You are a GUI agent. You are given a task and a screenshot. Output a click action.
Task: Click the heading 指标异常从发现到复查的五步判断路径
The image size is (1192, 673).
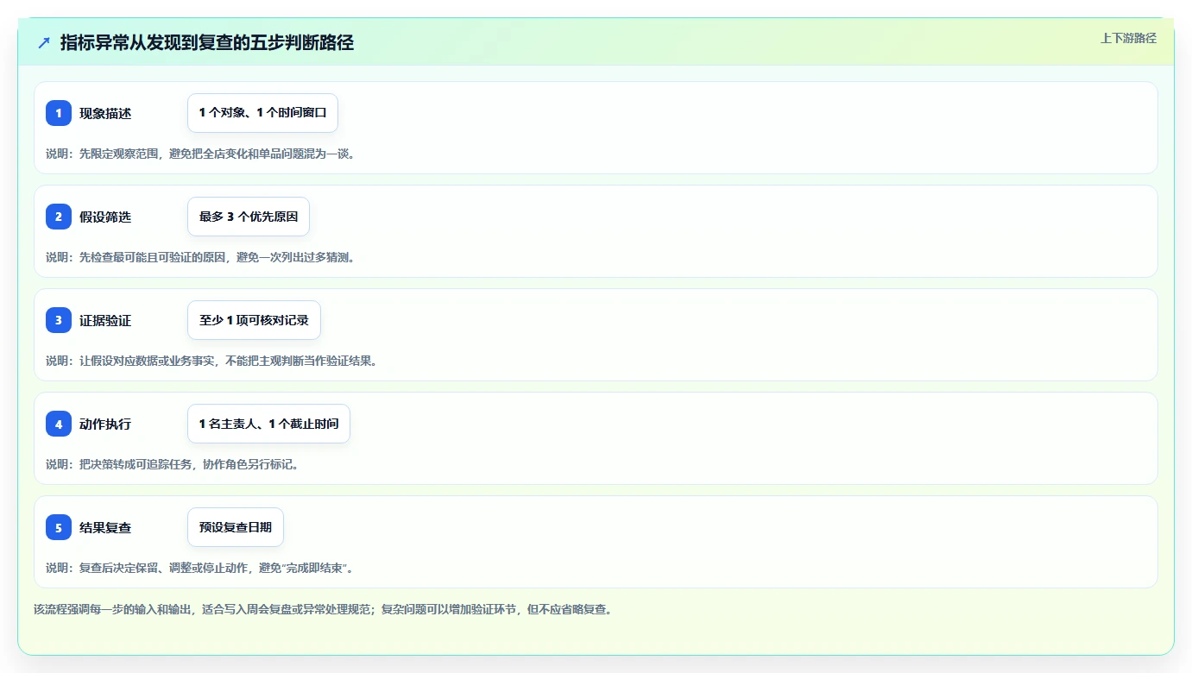click(207, 42)
